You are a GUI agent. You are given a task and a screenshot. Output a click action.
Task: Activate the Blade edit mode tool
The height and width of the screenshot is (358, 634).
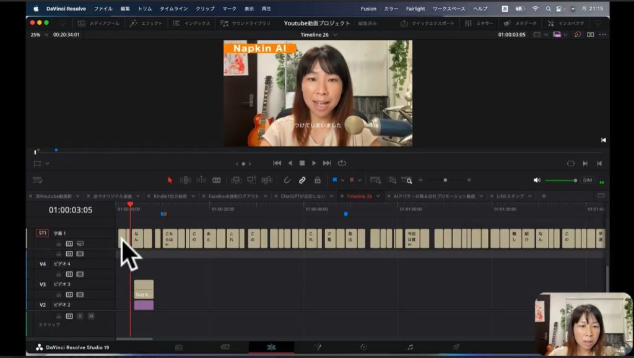point(217,180)
